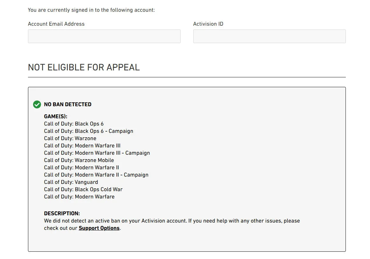Click the No Ban Detected status text
Screen dimensions: 370x259
click(x=68, y=104)
